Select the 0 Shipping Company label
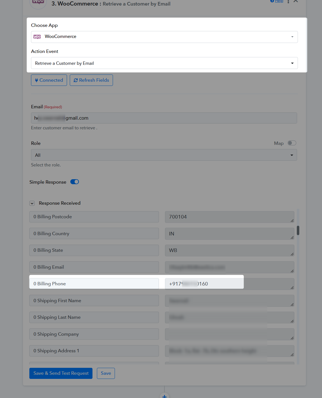The height and width of the screenshot is (398, 322). (x=94, y=334)
